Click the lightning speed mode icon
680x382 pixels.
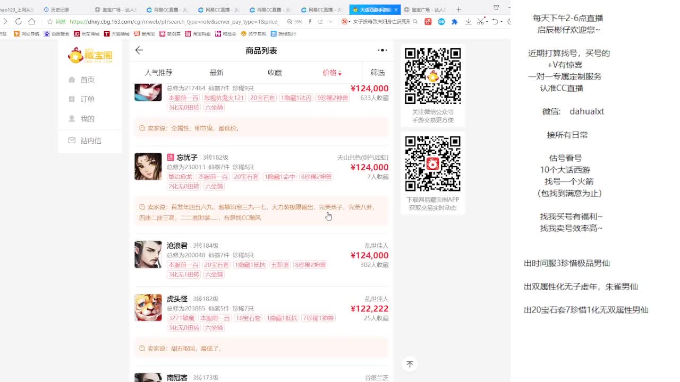(x=310, y=22)
